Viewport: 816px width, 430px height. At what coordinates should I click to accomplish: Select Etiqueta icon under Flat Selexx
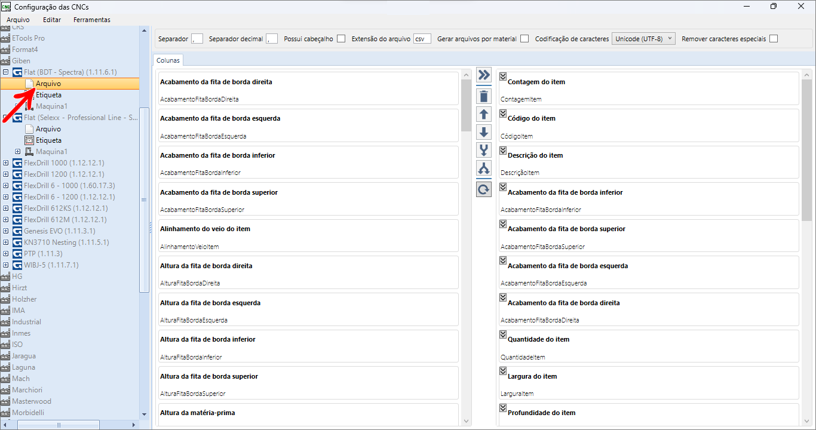pos(29,140)
